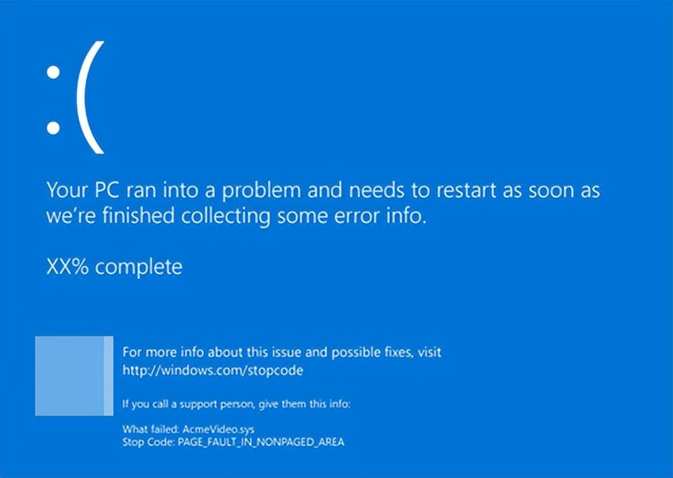Click the word 'complete' after the percentage
Image resolution: width=673 pixels, height=478 pixels.
[x=139, y=267]
